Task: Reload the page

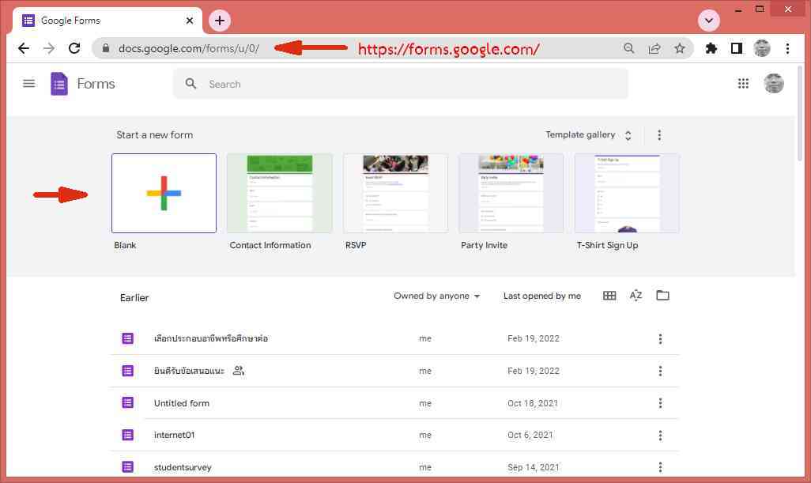Action: point(74,48)
